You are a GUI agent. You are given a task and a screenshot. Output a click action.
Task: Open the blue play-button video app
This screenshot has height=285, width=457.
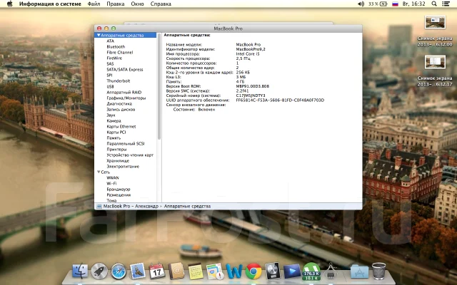(292, 271)
